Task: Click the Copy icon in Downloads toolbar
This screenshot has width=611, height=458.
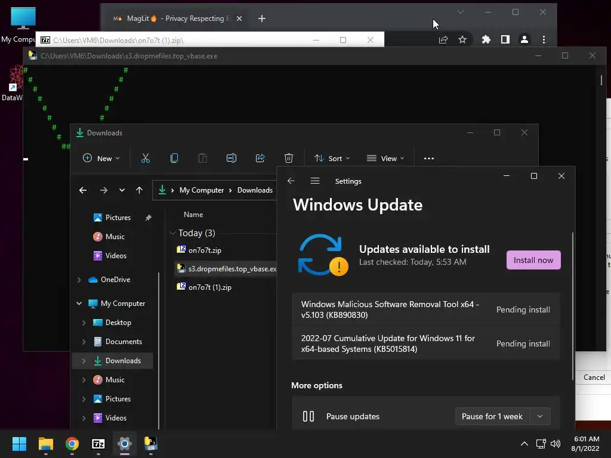Action: 174,158
